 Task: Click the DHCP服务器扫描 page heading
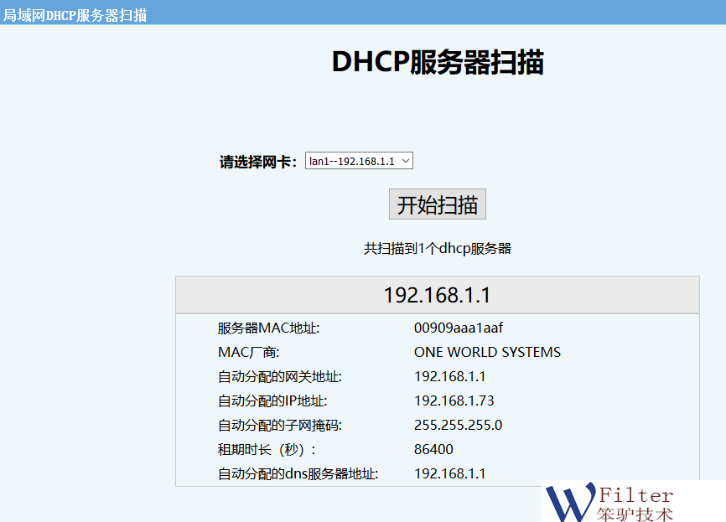point(437,62)
